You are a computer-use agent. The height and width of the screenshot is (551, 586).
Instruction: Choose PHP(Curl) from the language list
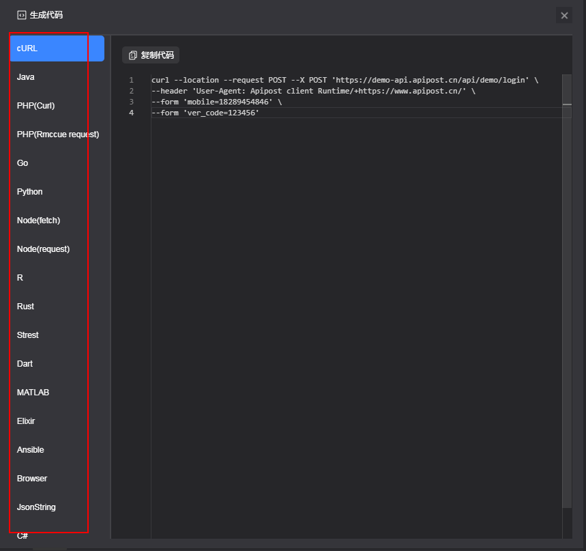pyautogui.click(x=35, y=106)
